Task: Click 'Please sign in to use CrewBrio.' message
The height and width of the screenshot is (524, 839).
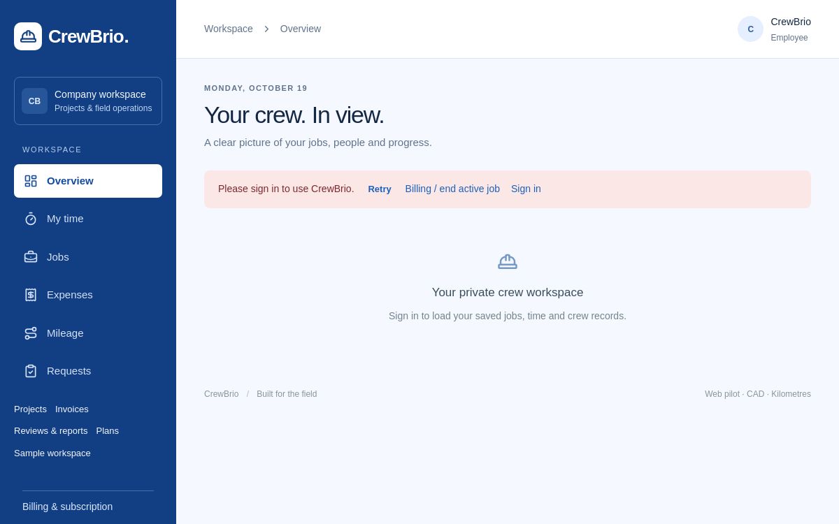Action: 286,189
